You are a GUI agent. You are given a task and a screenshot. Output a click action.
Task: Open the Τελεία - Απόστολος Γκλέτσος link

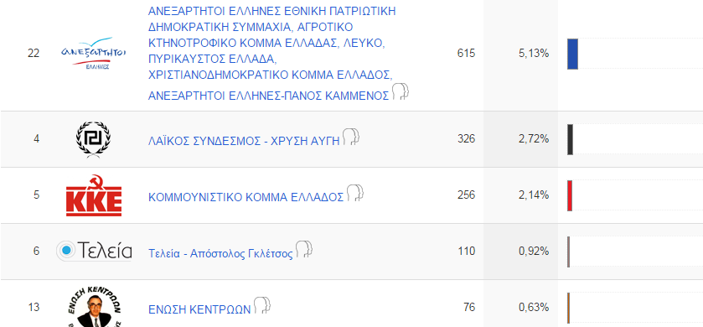220,253
